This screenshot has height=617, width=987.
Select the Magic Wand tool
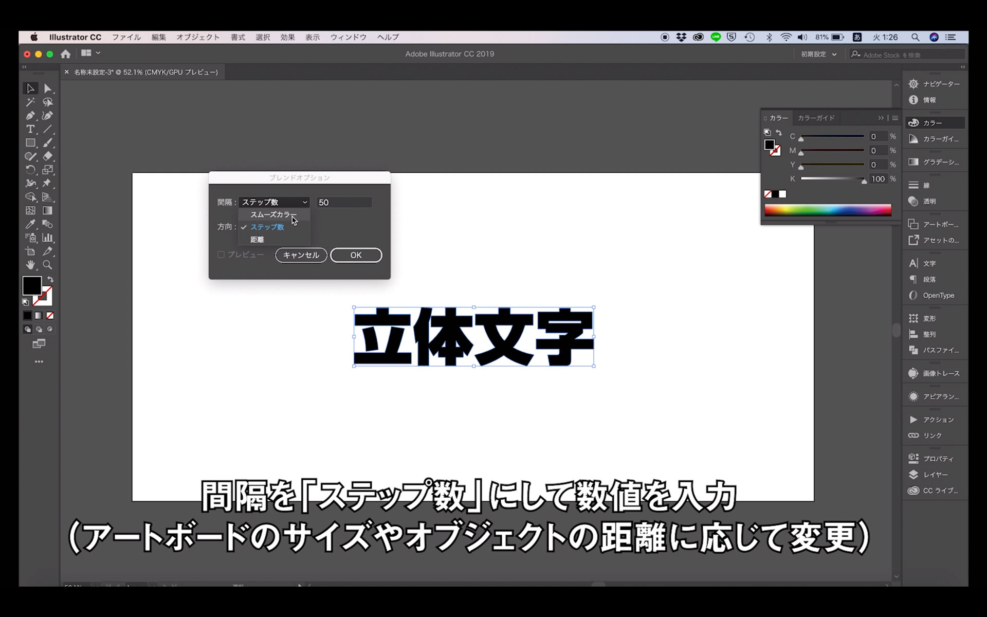click(30, 102)
